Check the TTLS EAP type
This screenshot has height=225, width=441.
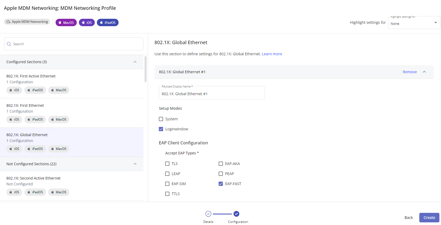[167, 194]
